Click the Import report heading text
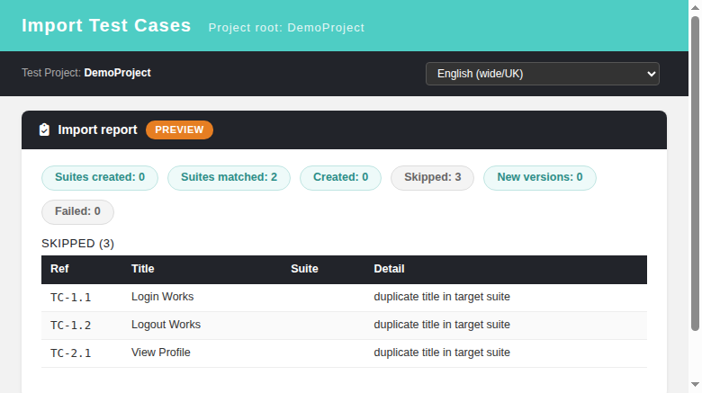Image resolution: width=702 pixels, height=393 pixels. (97, 130)
